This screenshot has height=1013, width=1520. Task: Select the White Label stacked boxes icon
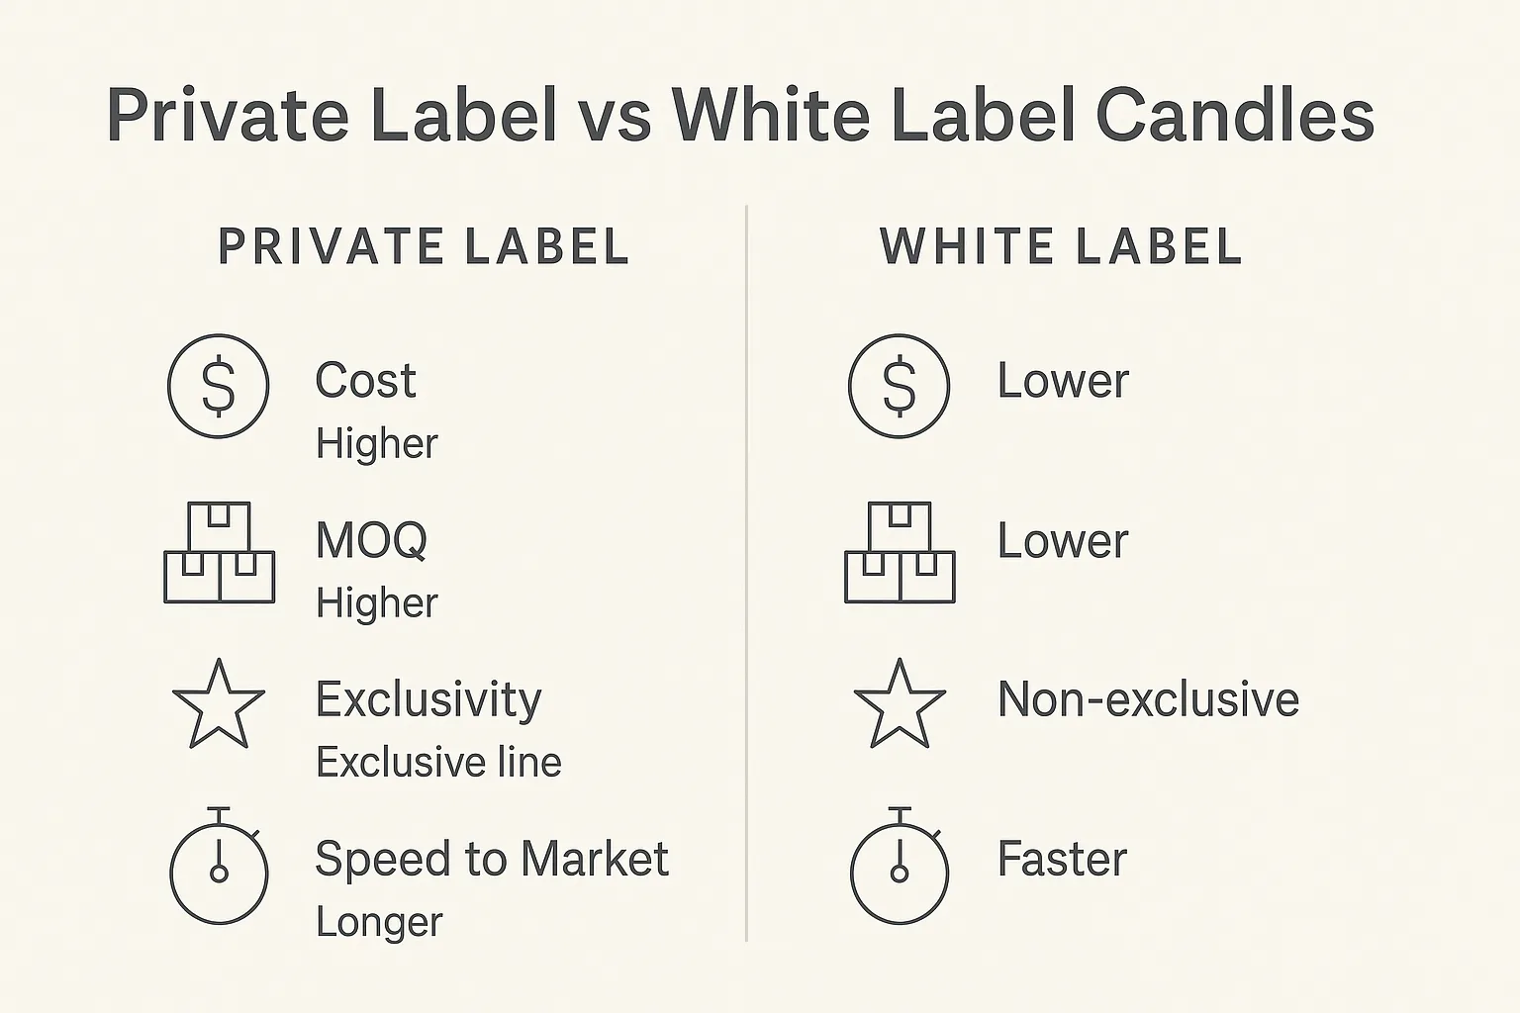[900, 553]
